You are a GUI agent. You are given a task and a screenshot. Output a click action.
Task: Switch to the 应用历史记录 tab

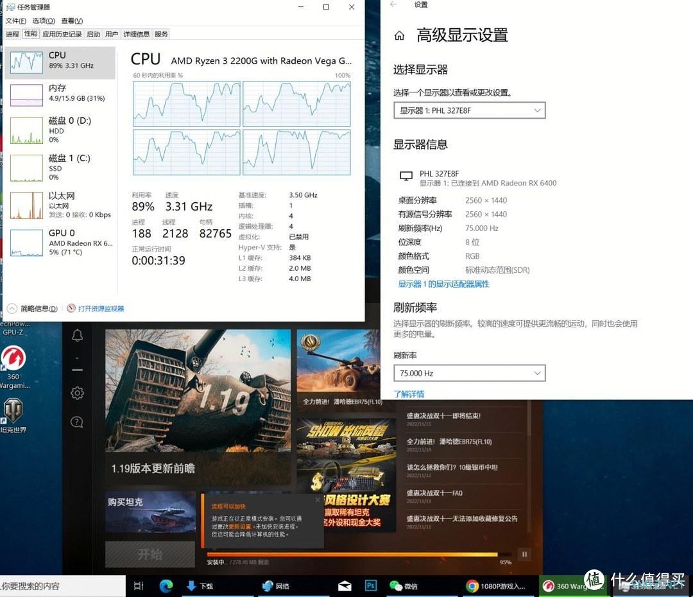62,34
